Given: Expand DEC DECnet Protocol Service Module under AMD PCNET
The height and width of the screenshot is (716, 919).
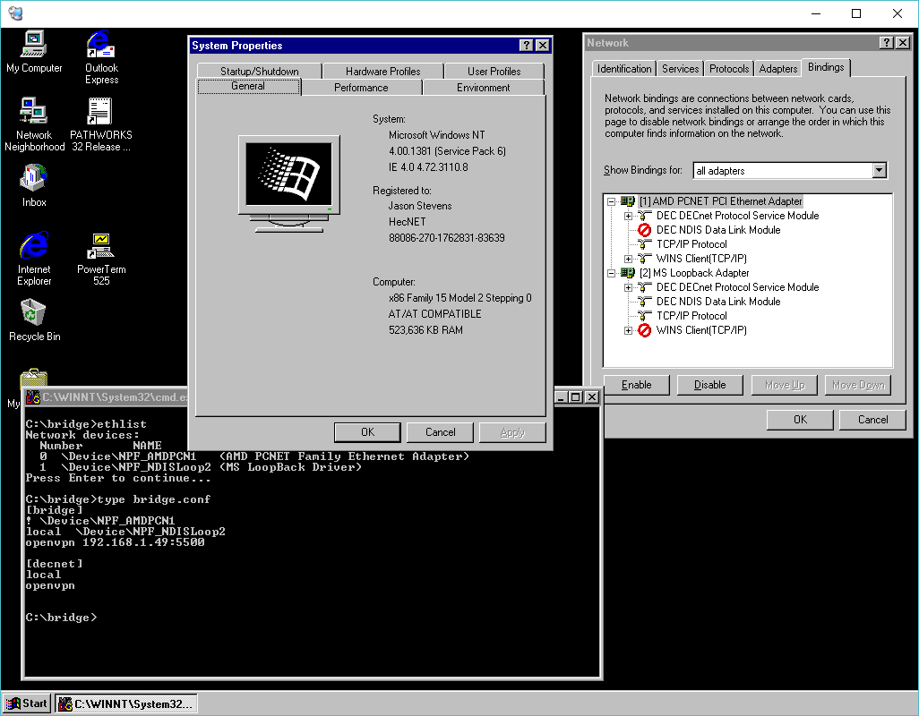Looking at the screenshot, I should (x=628, y=216).
